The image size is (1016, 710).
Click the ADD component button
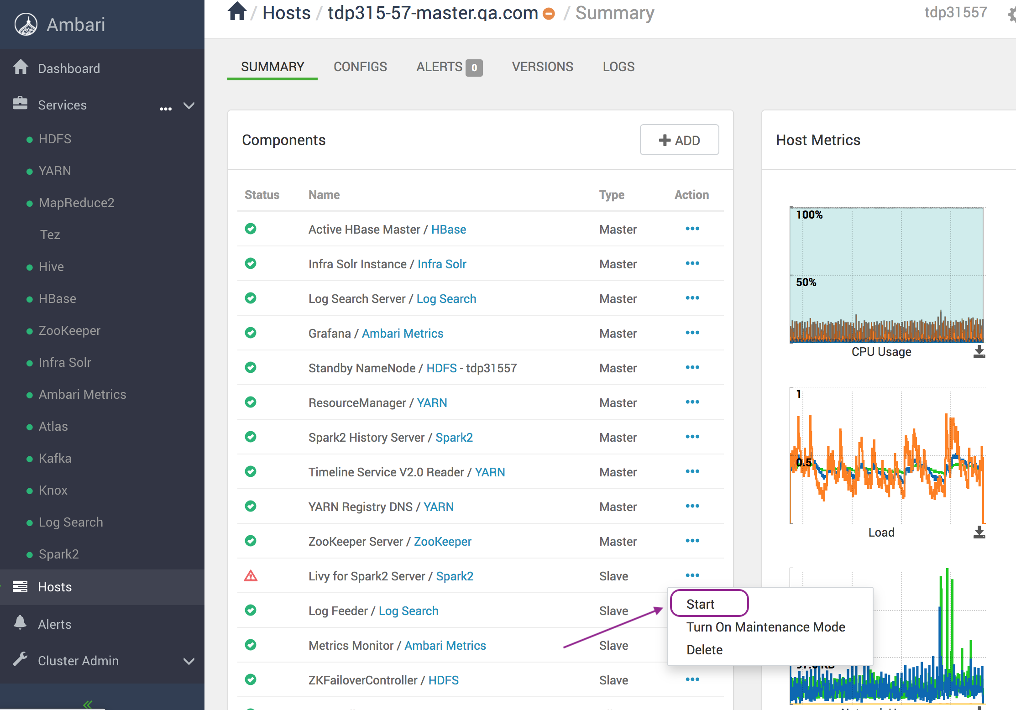(679, 140)
